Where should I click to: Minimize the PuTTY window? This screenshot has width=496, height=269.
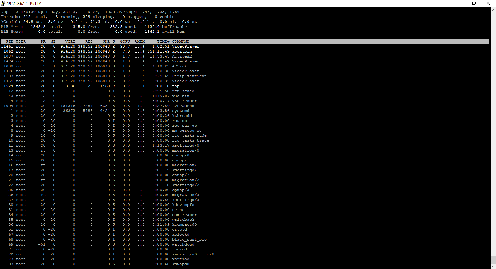coord(460,3)
